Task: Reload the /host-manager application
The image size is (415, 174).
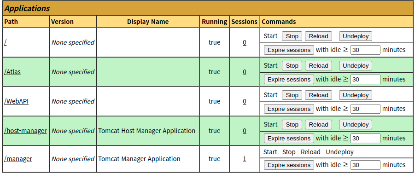Action: pos(318,125)
